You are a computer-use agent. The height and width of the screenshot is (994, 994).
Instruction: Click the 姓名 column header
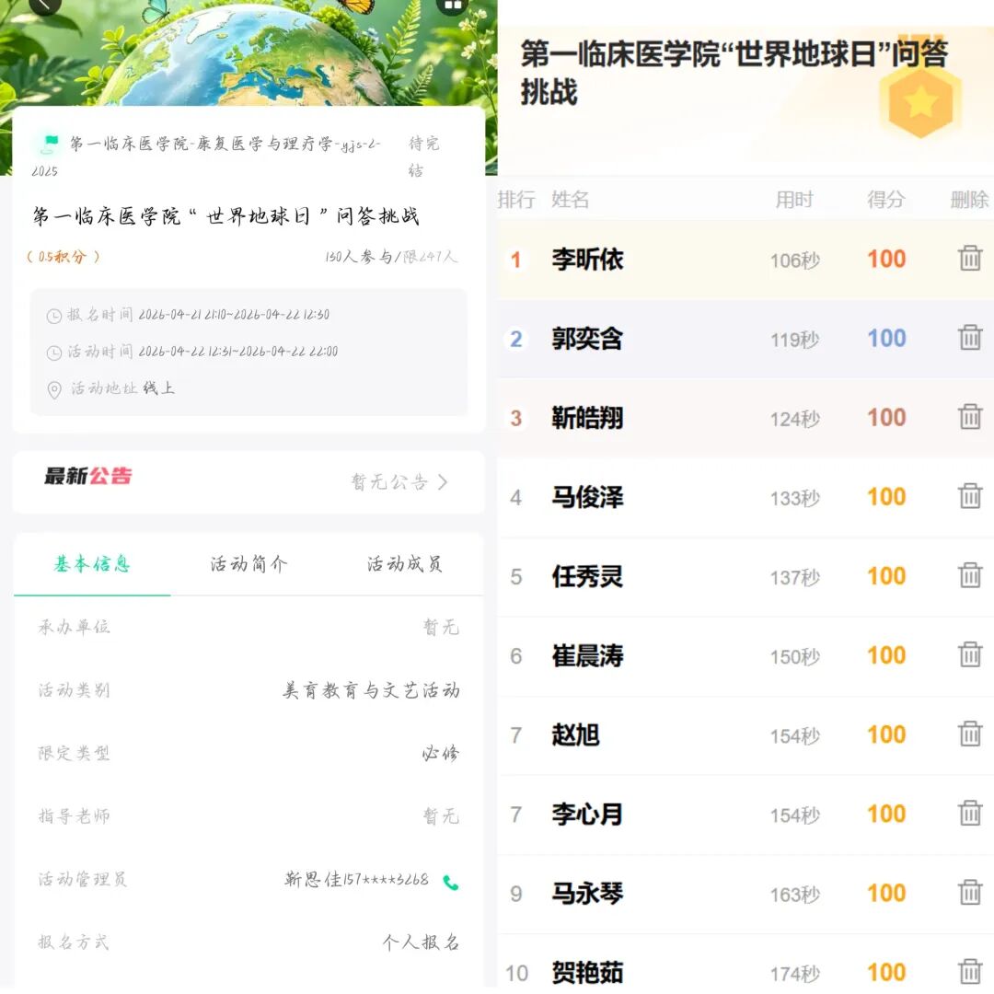pyautogui.click(x=570, y=200)
